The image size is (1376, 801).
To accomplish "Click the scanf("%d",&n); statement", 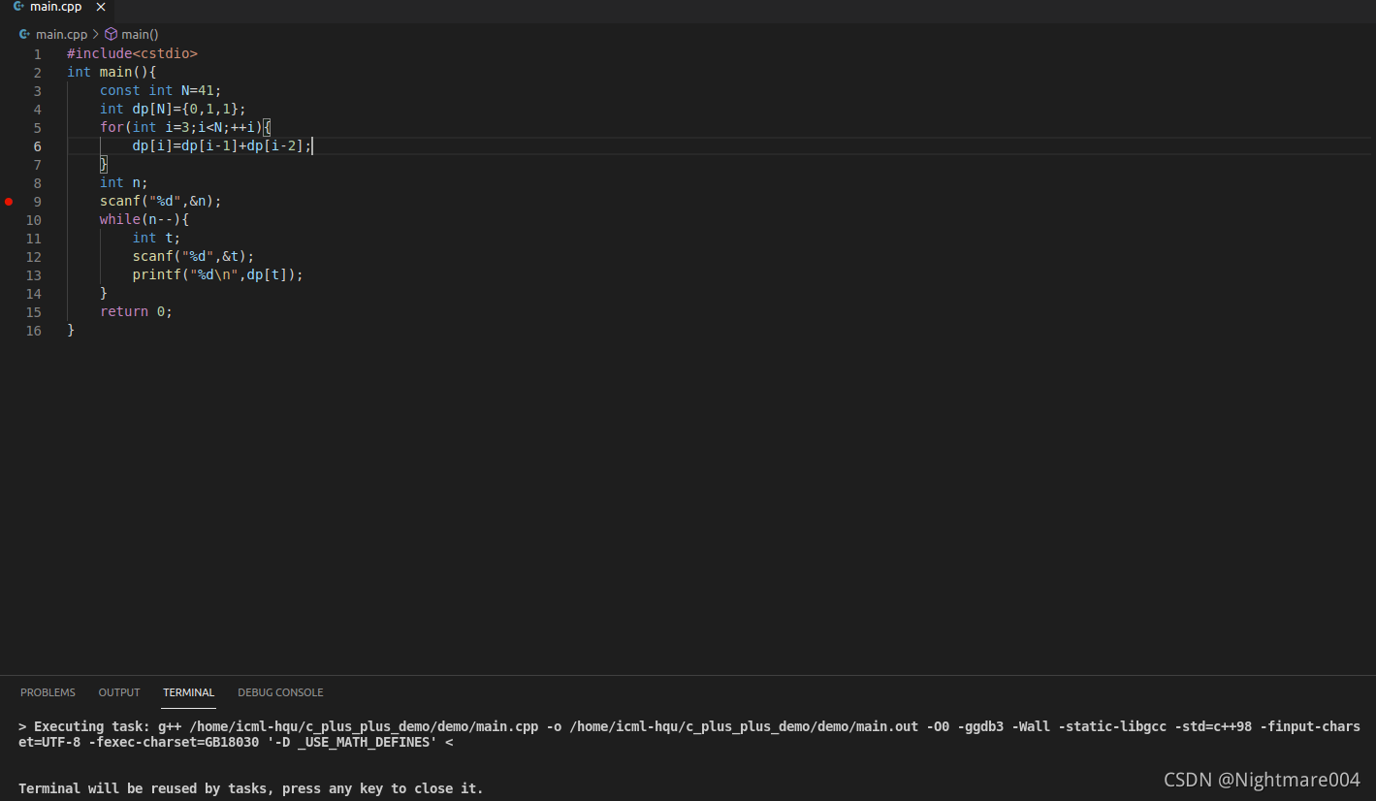I will 161,201.
